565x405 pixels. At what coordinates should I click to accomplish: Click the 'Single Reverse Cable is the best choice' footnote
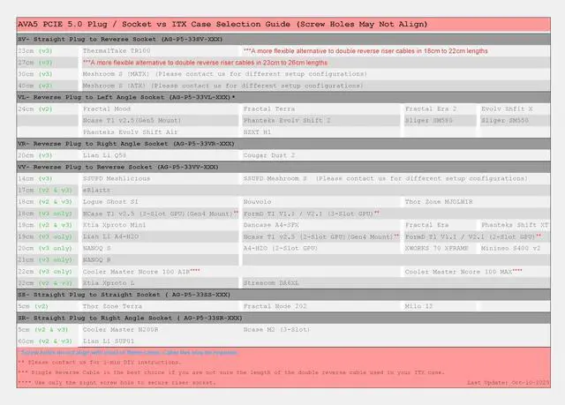coord(231,372)
